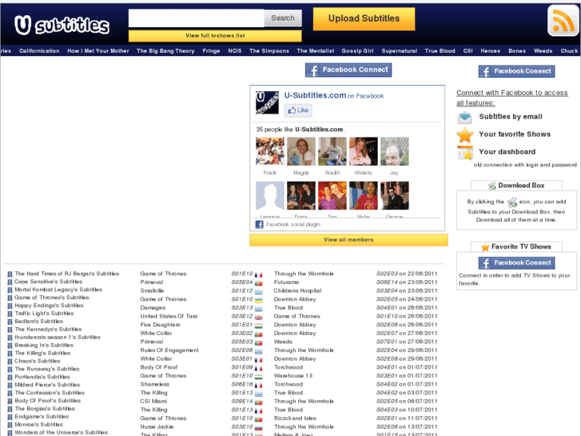The height and width of the screenshot is (436, 581).
Task: Click the U subtitles logo
Action: coord(62,26)
